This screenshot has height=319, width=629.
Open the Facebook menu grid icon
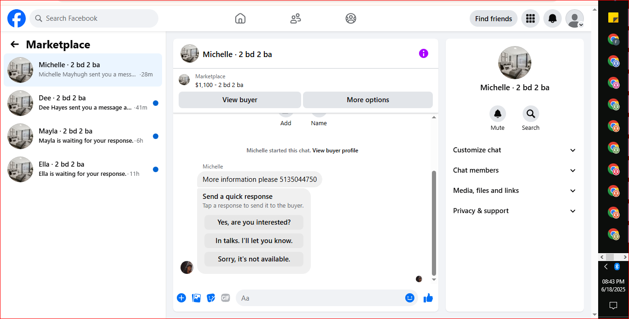pos(530,18)
